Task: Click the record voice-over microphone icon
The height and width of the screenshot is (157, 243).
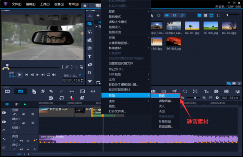Action: tap(71, 98)
